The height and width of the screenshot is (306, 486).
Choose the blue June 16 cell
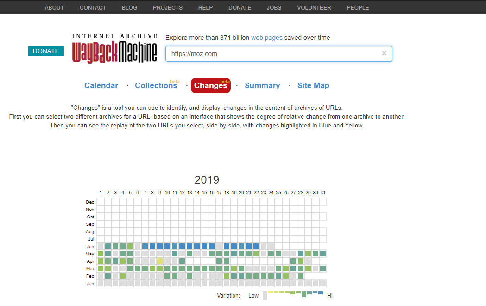click(x=212, y=246)
